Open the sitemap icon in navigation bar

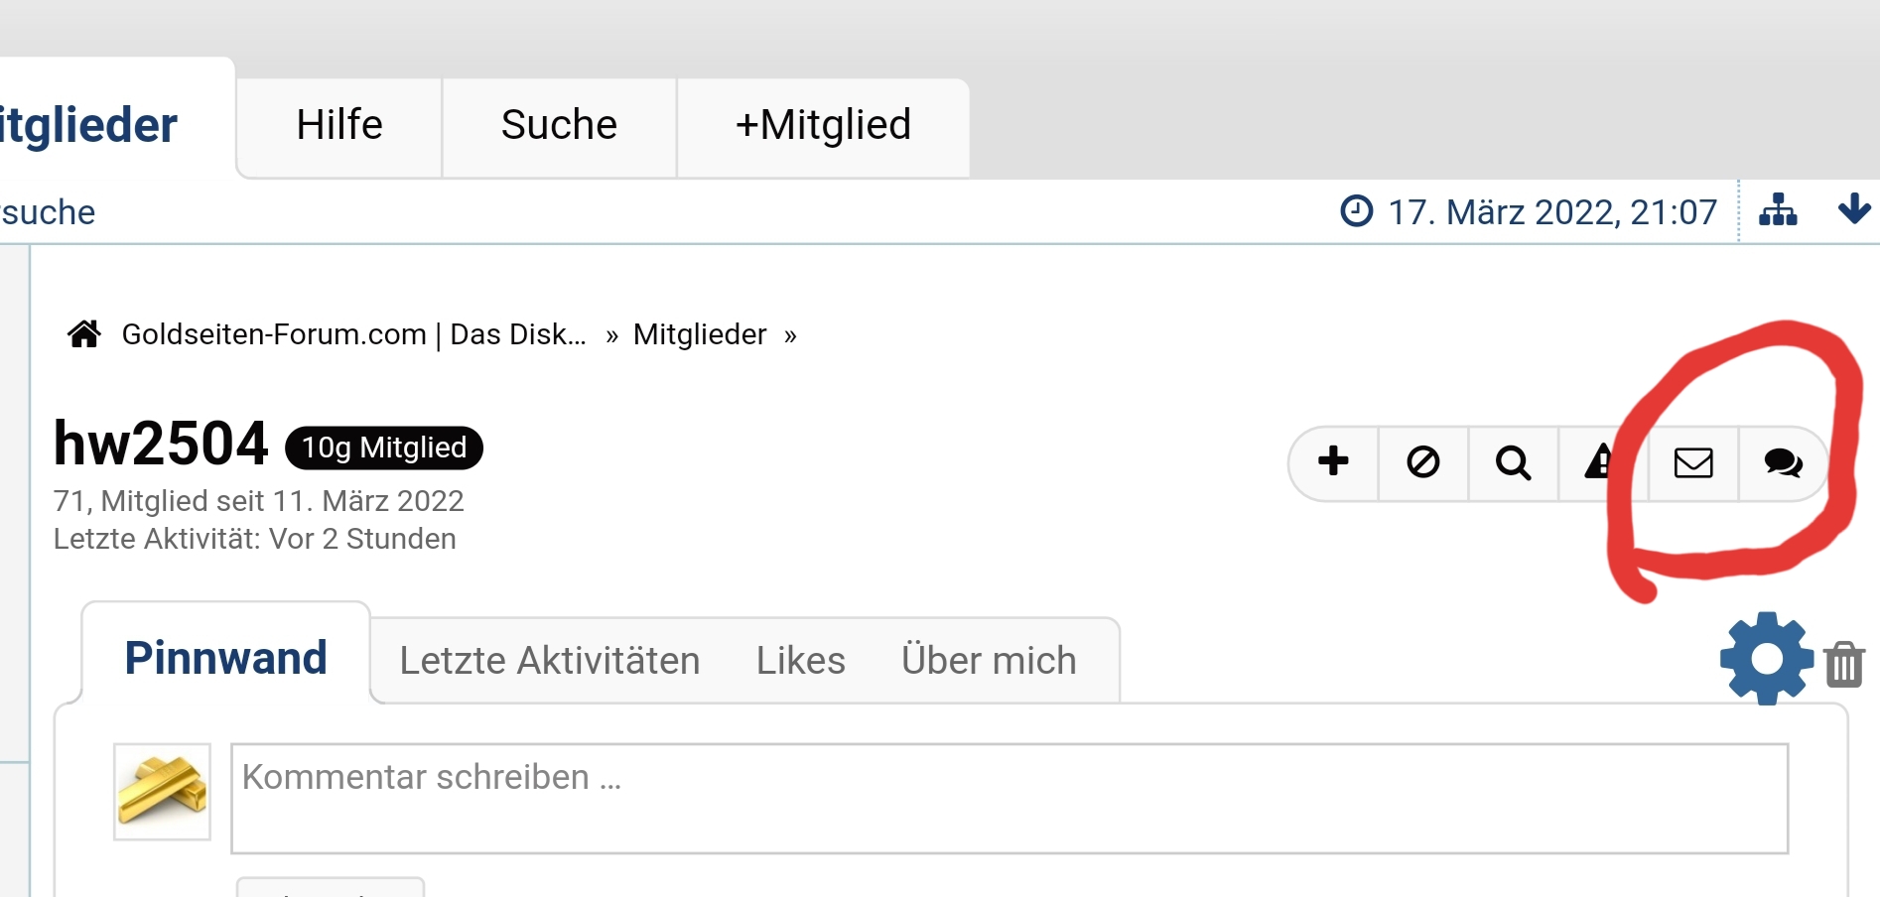click(x=1778, y=211)
